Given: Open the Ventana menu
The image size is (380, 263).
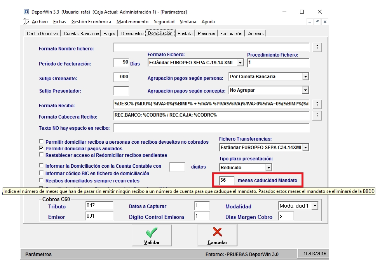Looking at the screenshot, I should coord(188,22).
